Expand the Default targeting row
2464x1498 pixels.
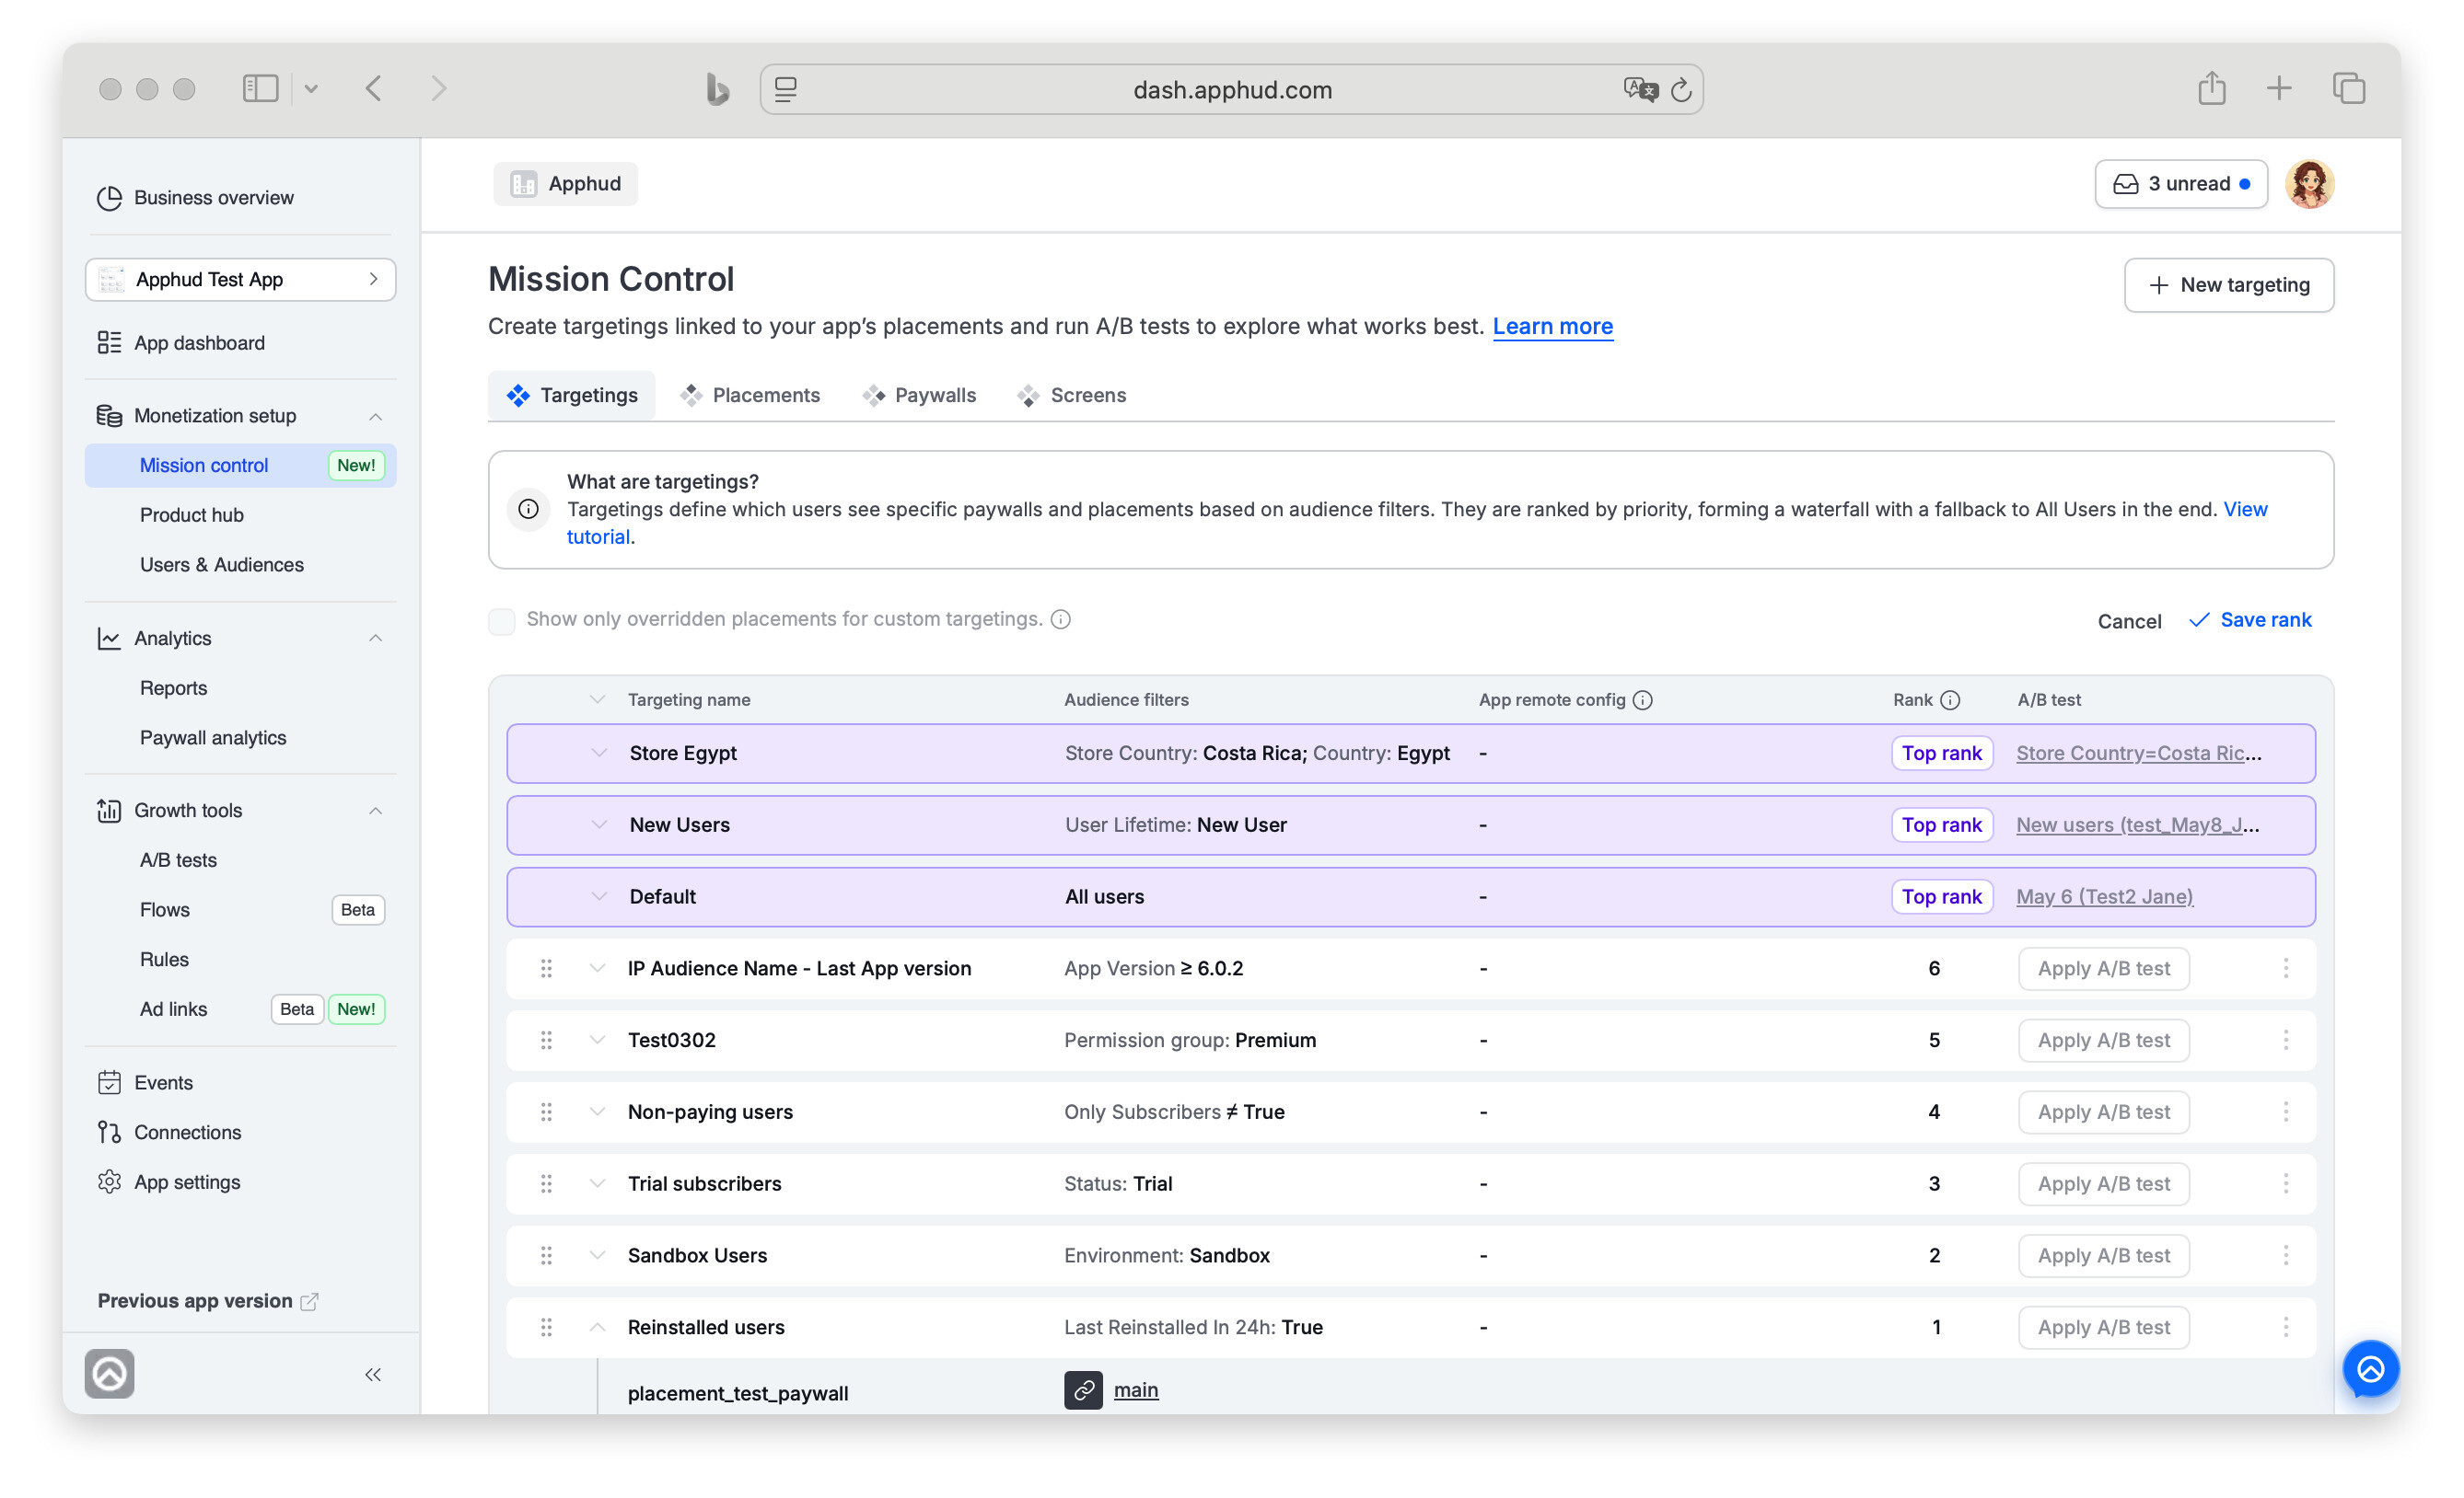[x=598, y=896]
